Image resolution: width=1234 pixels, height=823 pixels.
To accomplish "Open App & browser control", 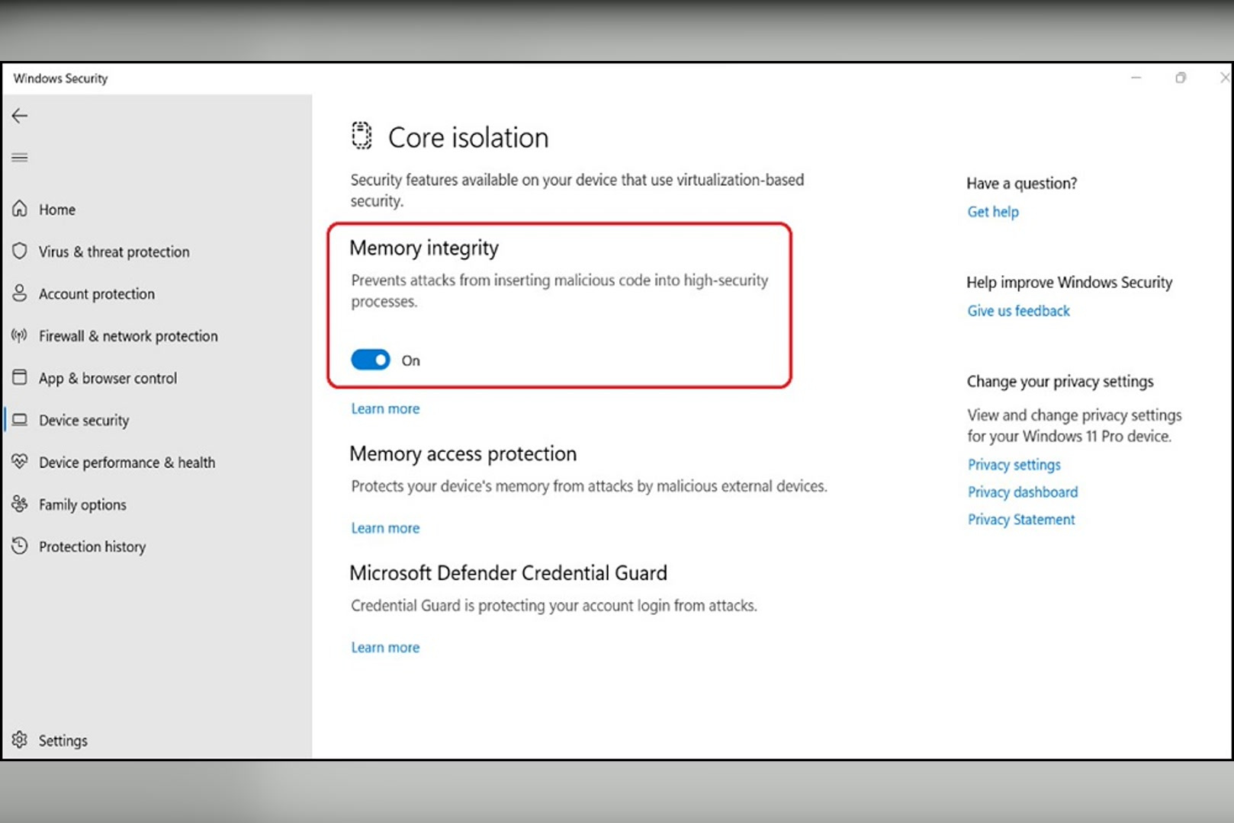I will coord(108,378).
